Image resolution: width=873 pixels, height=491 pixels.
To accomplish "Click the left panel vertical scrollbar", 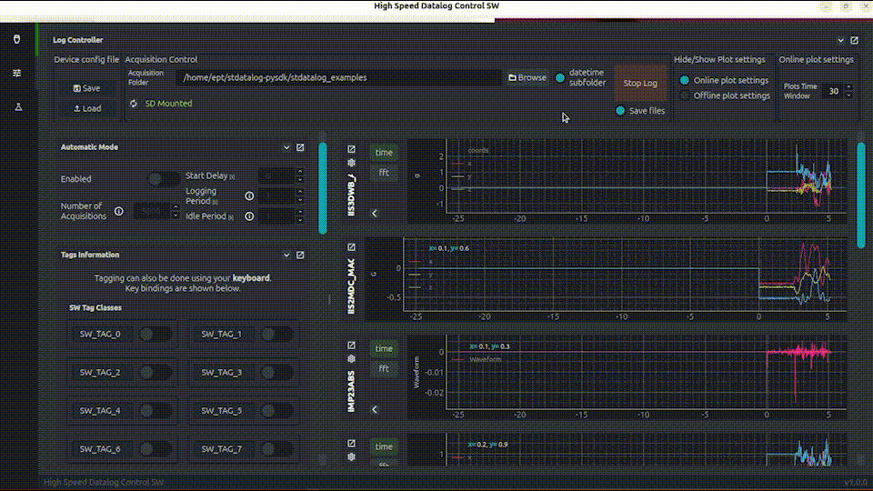I will click(x=322, y=188).
